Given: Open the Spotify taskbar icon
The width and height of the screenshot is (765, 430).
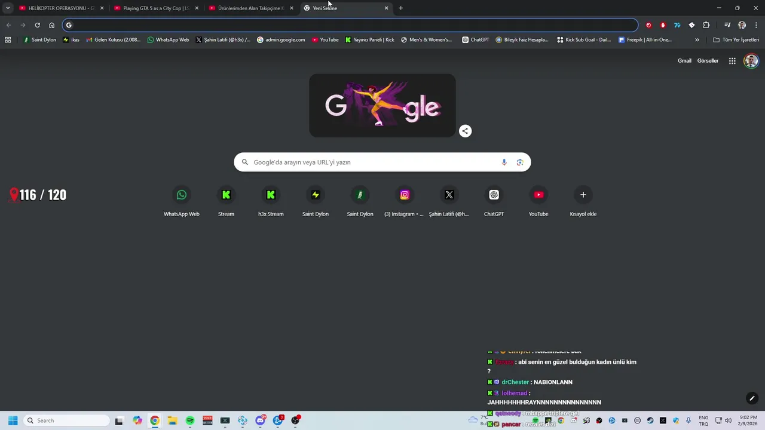Looking at the screenshot, I should click(x=190, y=420).
